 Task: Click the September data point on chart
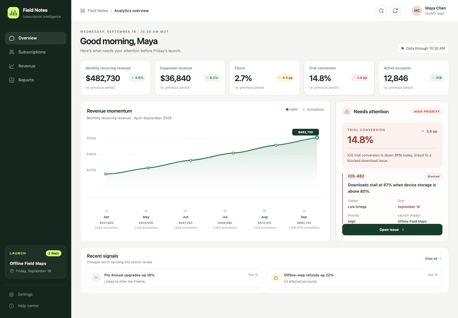coord(317,138)
